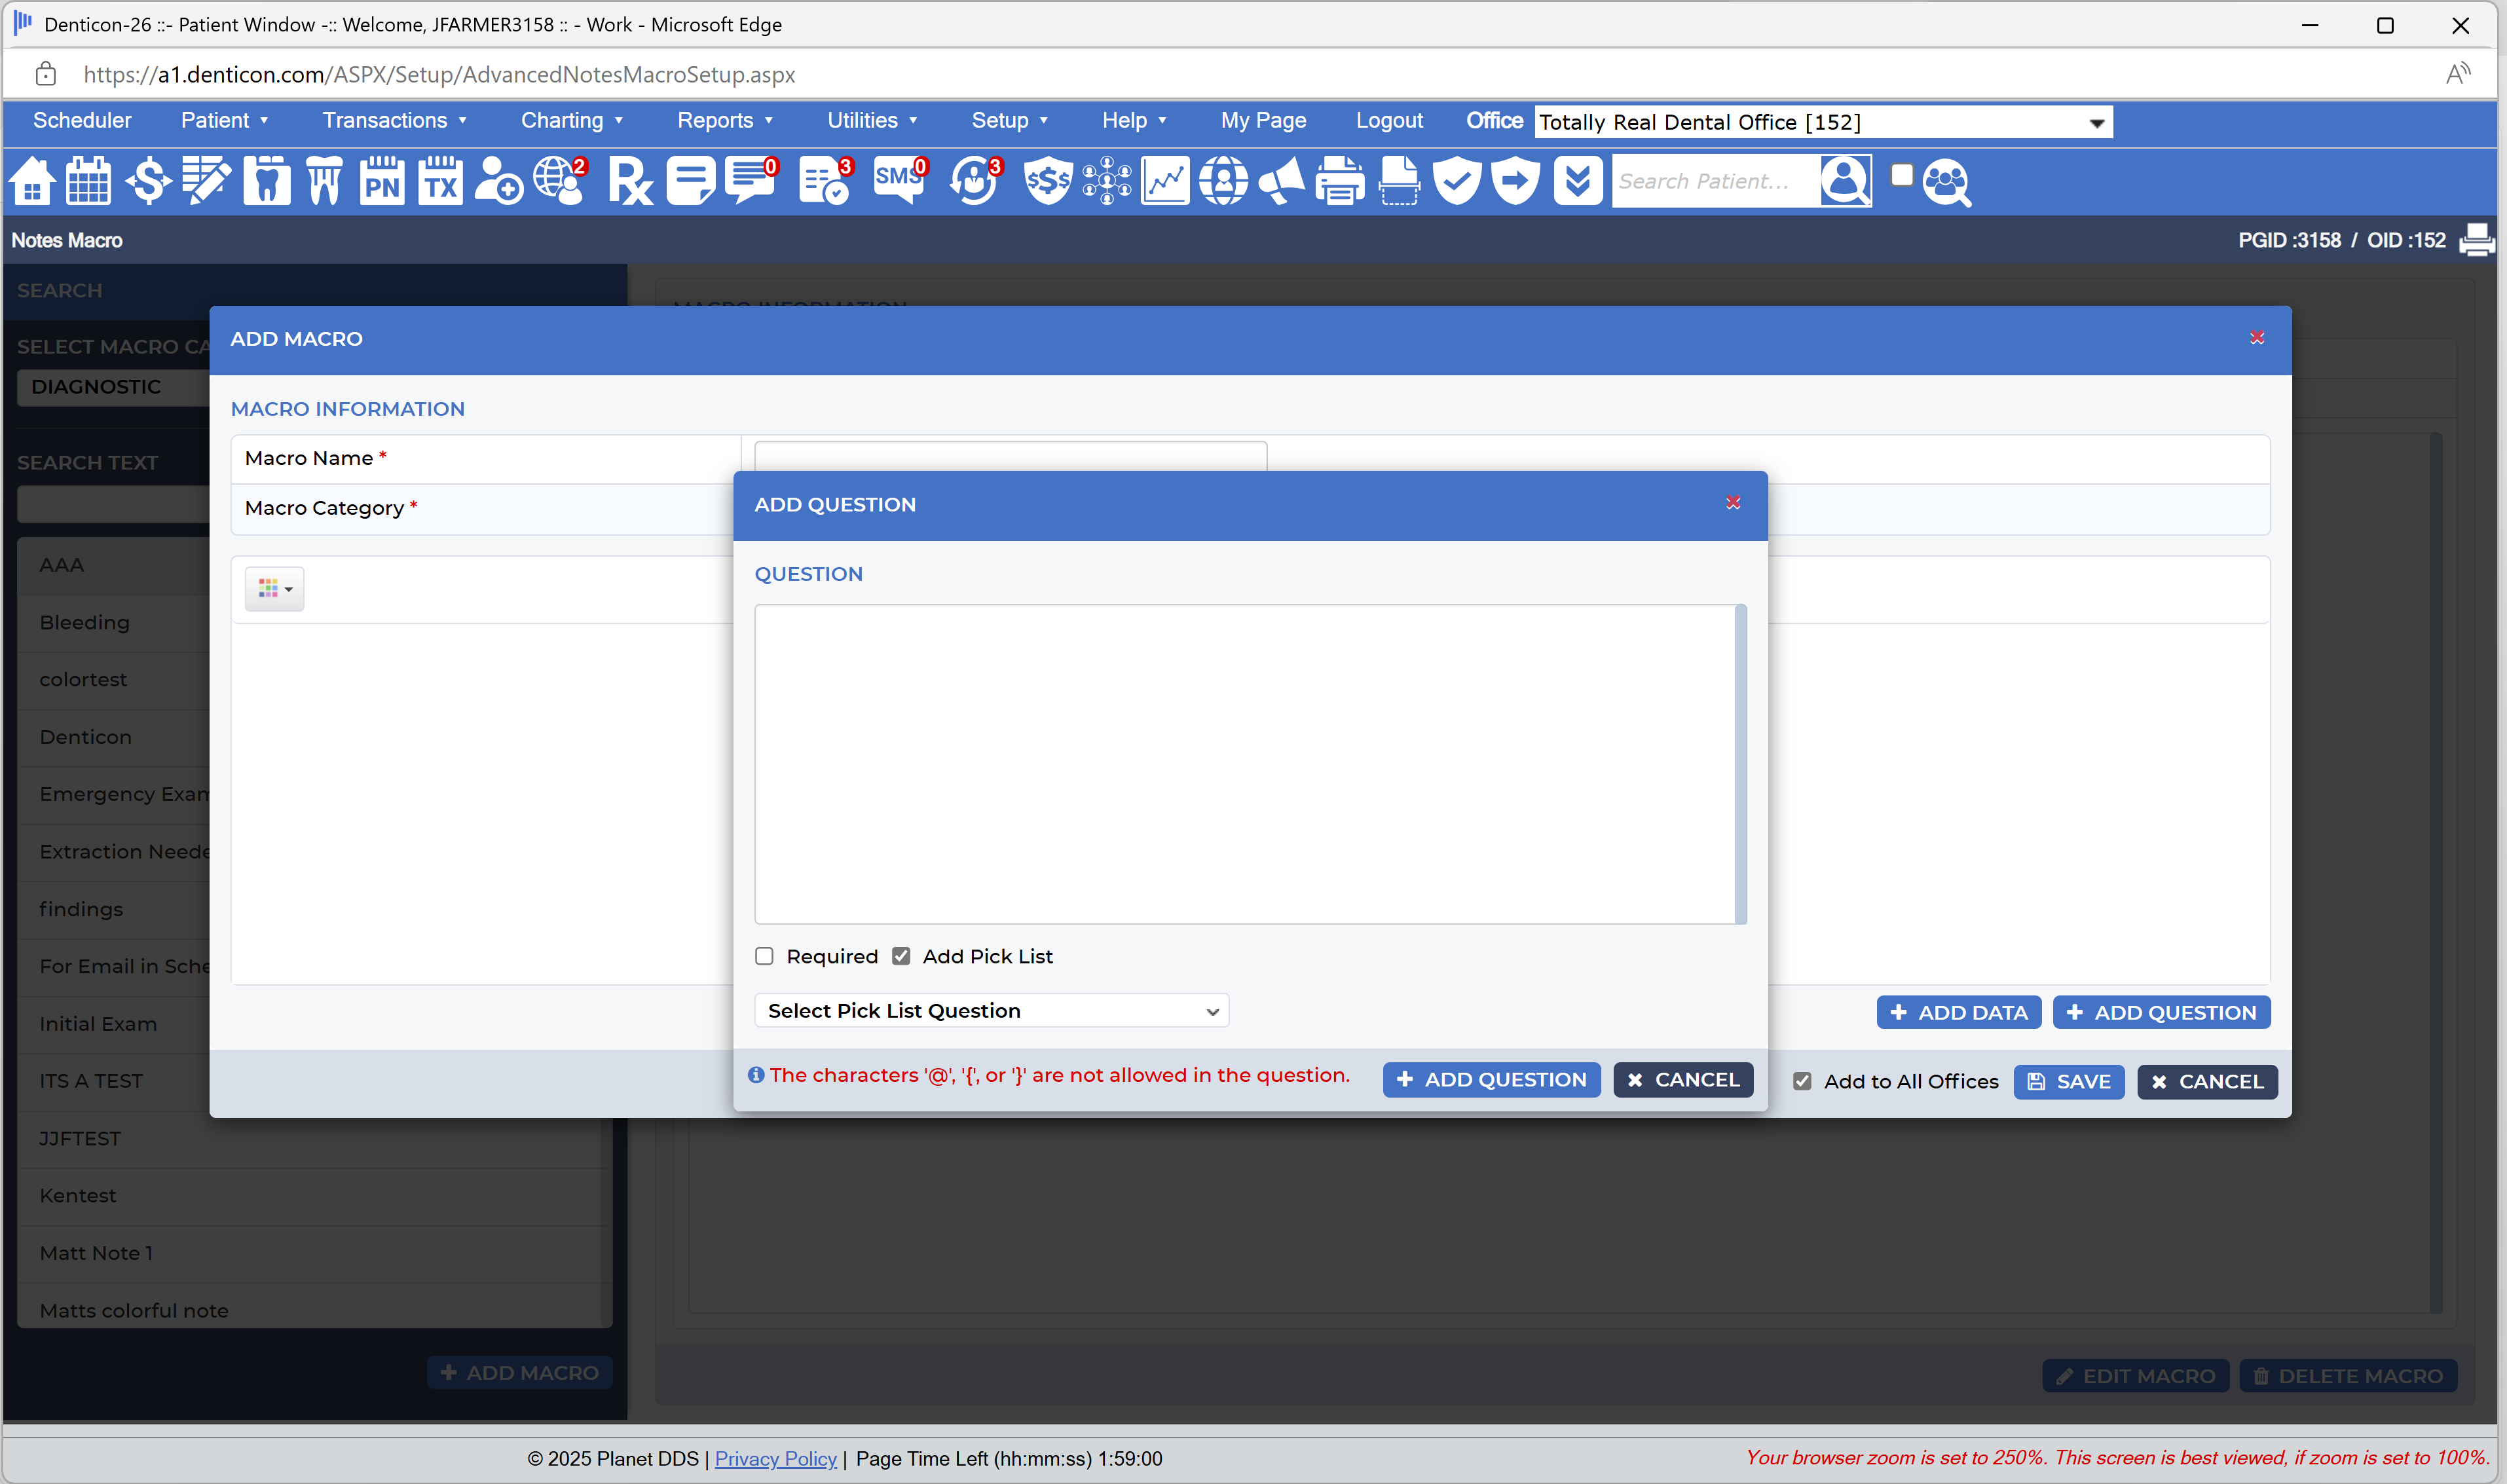The height and width of the screenshot is (1484, 2507).
Task: Toggle Add to All Offices checkbox
Action: 1802,1081
